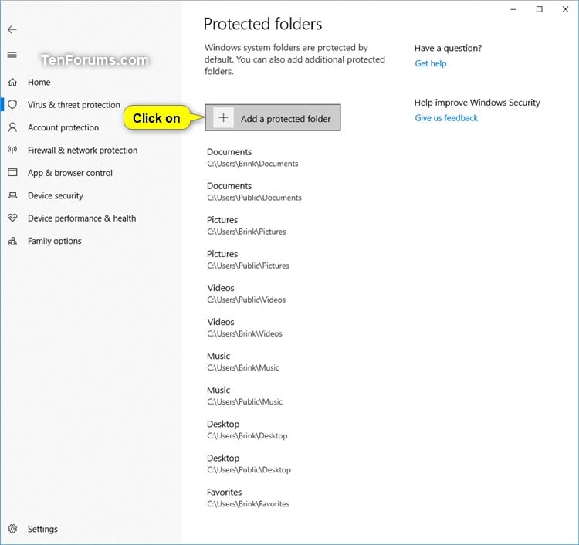This screenshot has height=545, width=579.
Task: Click Add a protected folder button
Action: tap(273, 118)
